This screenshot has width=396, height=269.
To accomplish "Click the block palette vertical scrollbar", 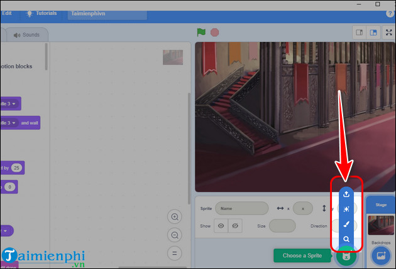I will pos(47,56).
